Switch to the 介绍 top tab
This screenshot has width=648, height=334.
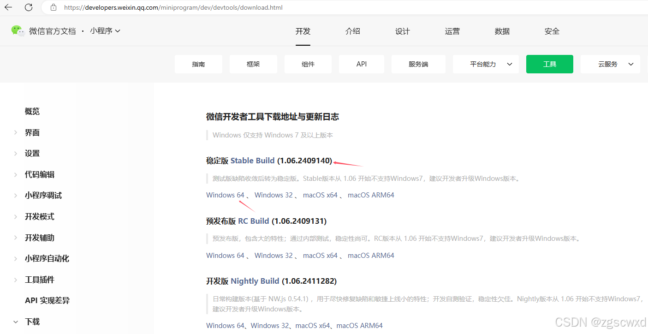353,31
